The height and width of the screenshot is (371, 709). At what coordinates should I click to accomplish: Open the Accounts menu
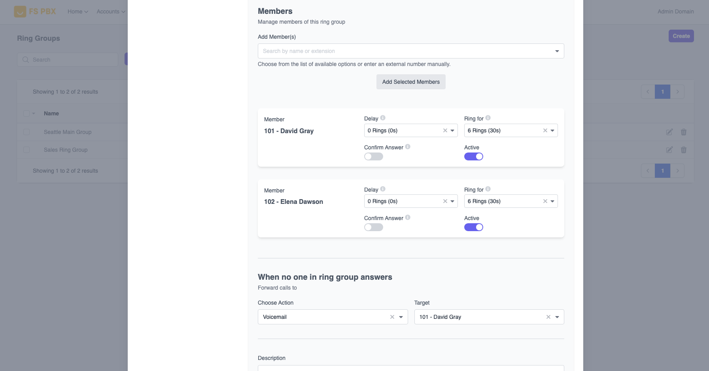[110, 11]
